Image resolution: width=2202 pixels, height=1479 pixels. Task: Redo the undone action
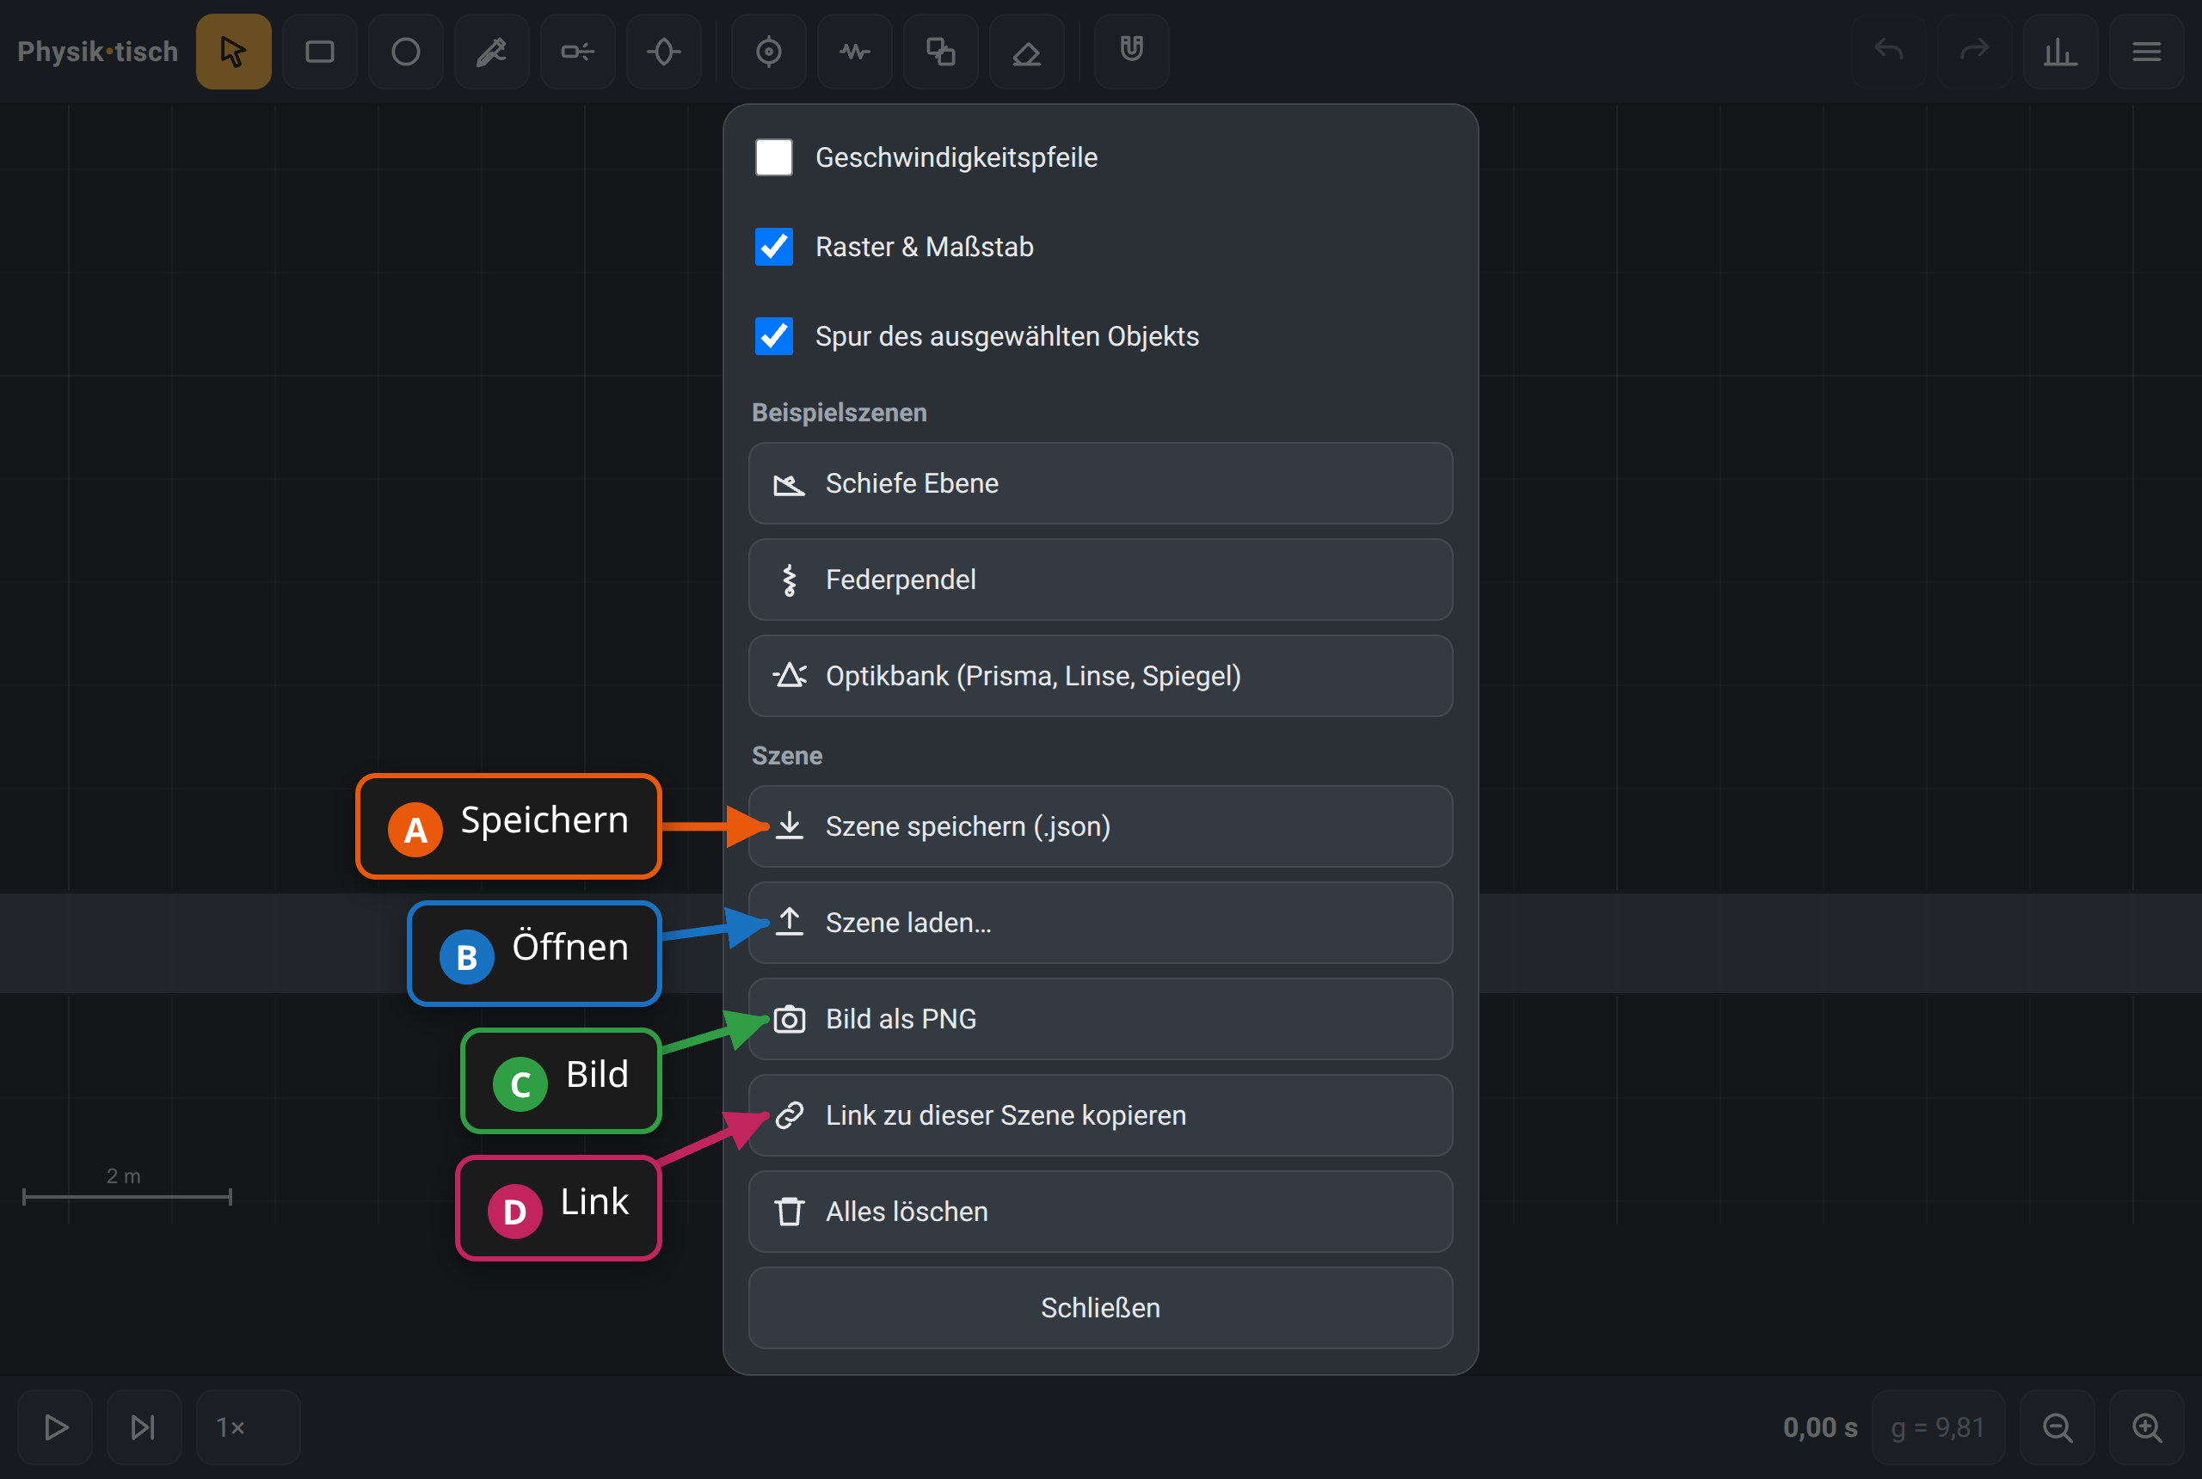pos(1975,52)
